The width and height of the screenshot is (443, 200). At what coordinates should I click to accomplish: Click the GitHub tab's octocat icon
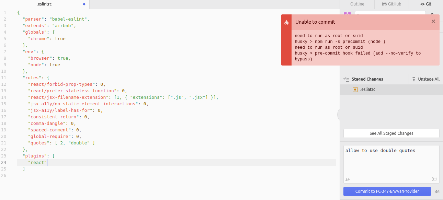click(384, 4)
